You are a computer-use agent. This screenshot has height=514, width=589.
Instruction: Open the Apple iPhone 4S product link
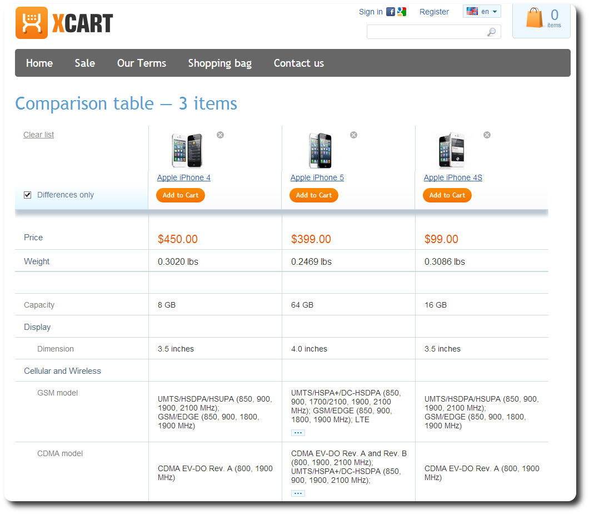click(453, 177)
